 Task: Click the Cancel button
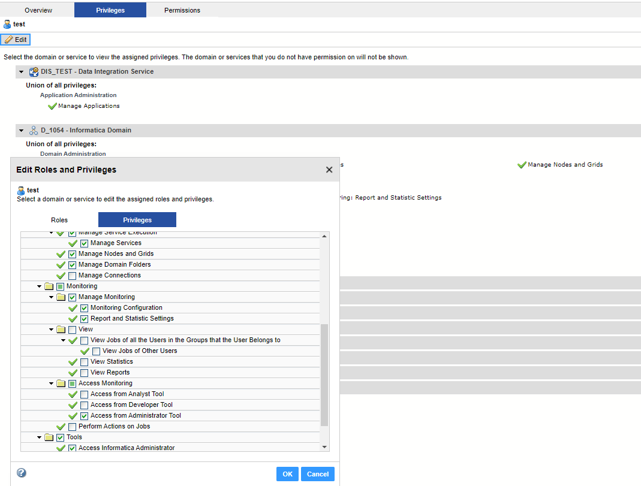click(x=318, y=474)
